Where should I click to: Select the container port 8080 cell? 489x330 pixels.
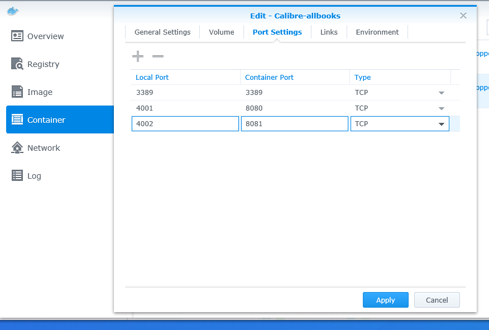(295, 108)
